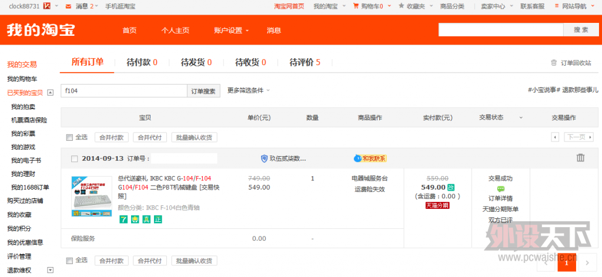Open 我的购物车 in the sidebar
The height and width of the screenshot is (277, 602).
22,79
